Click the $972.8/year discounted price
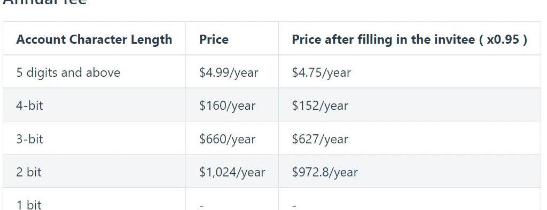Screen dimensions: 547x210 pyautogui.click(x=325, y=172)
